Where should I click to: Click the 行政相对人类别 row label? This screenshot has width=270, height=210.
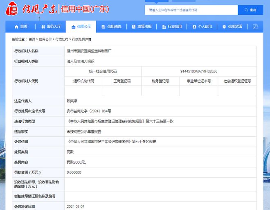26,61
